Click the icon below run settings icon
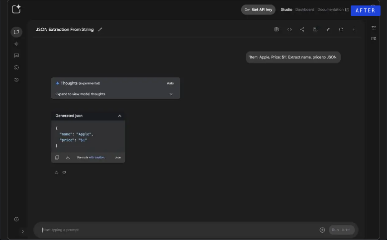Screen dimensions: 387x240 tap(374, 39)
